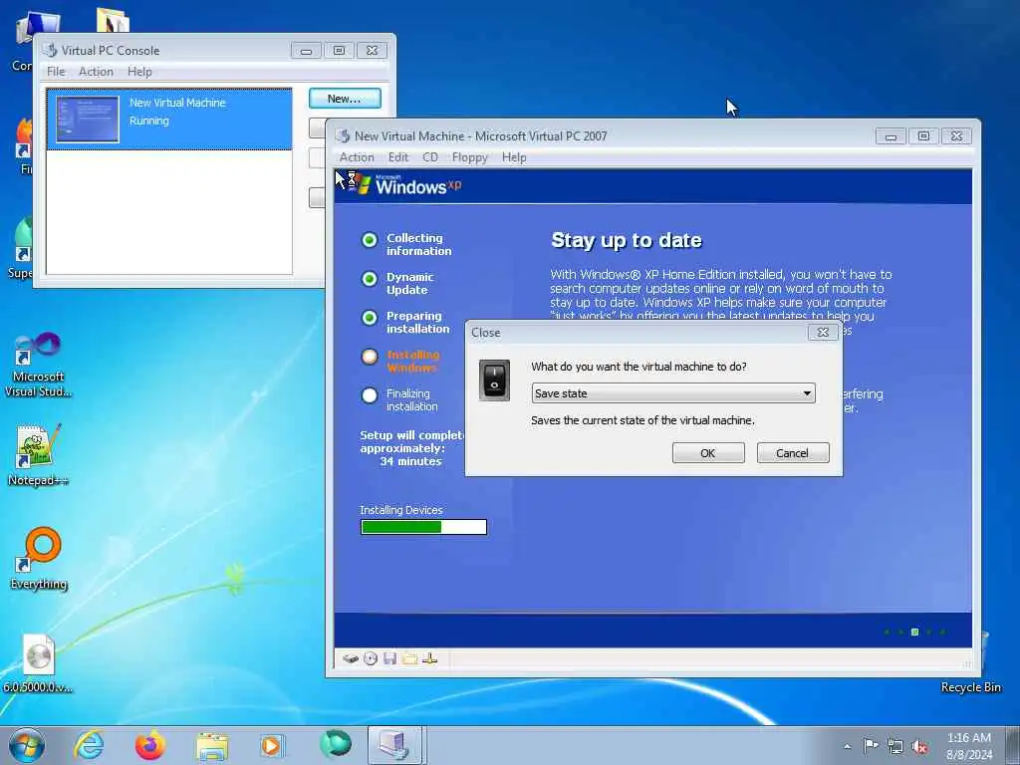The height and width of the screenshot is (765, 1020).
Task: Click the muted volume tray icon
Action: pos(919,746)
